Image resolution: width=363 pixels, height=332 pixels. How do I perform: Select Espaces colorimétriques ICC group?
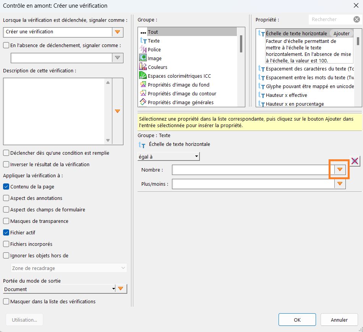tap(179, 76)
